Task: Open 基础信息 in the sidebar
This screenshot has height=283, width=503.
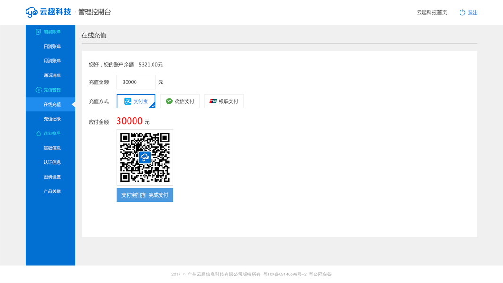Action: pos(52,148)
